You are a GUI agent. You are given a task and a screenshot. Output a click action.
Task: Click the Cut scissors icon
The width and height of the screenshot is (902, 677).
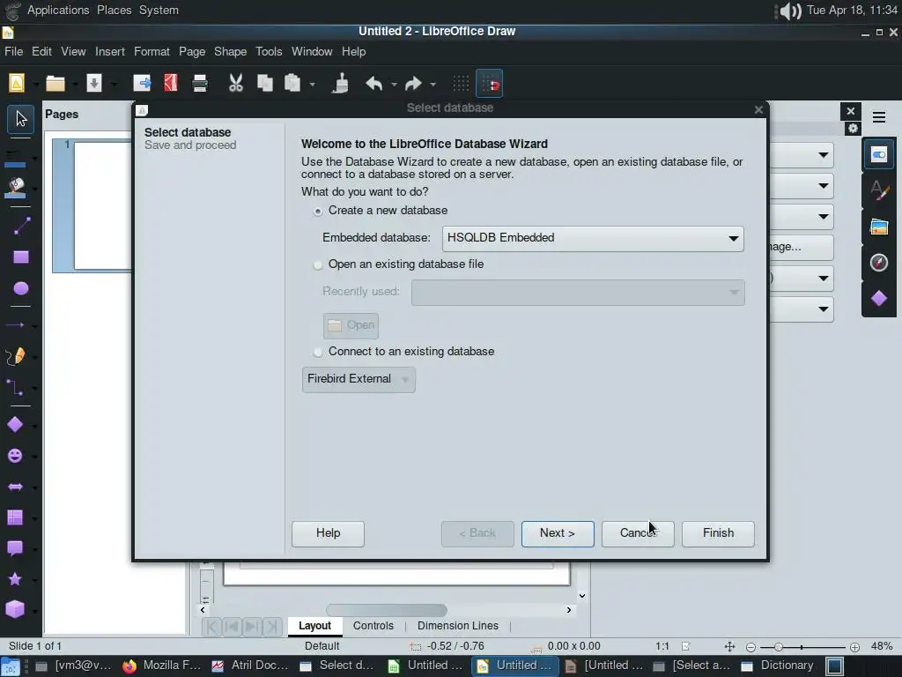click(236, 84)
